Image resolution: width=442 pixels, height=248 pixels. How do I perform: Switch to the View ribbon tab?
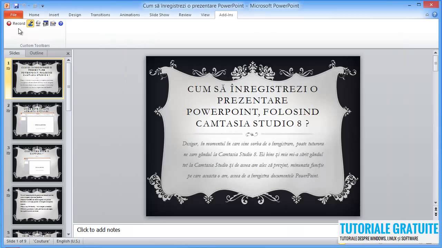tap(205, 15)
